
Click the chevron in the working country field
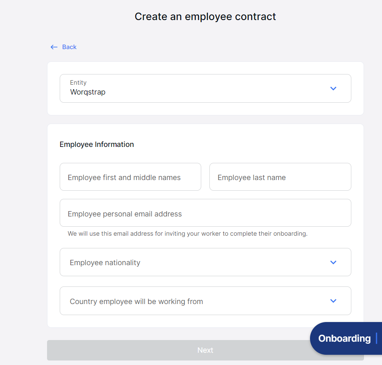click(x=333, y=301)
